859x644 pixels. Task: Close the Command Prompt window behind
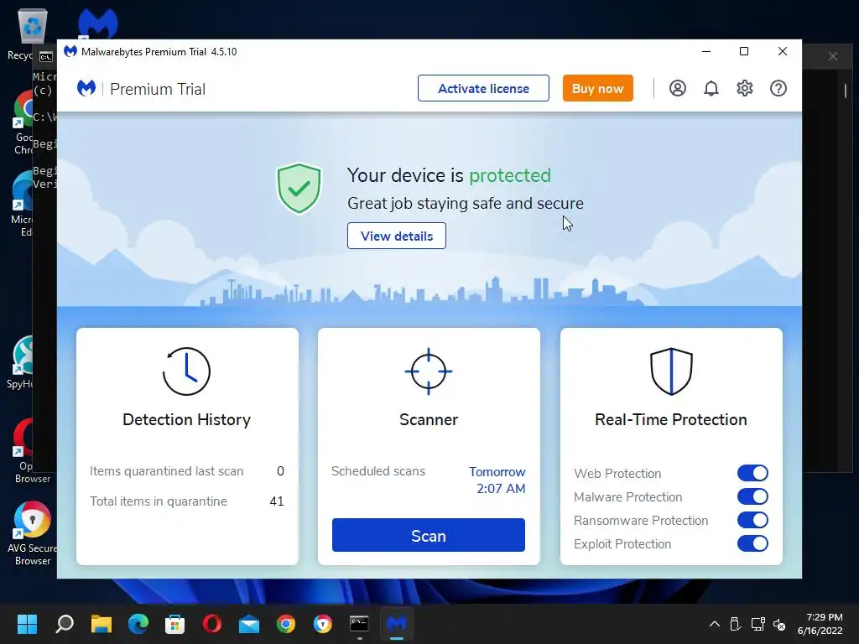tap(833, 56)
